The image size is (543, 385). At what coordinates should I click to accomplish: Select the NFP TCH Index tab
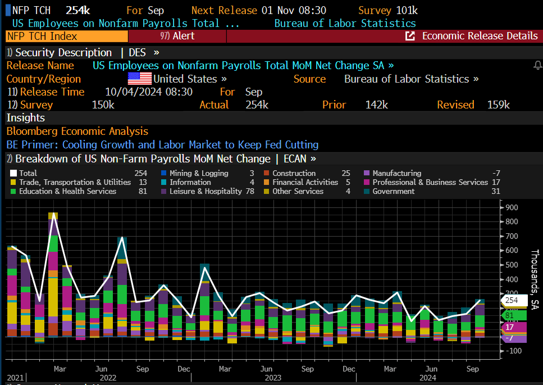66,36
